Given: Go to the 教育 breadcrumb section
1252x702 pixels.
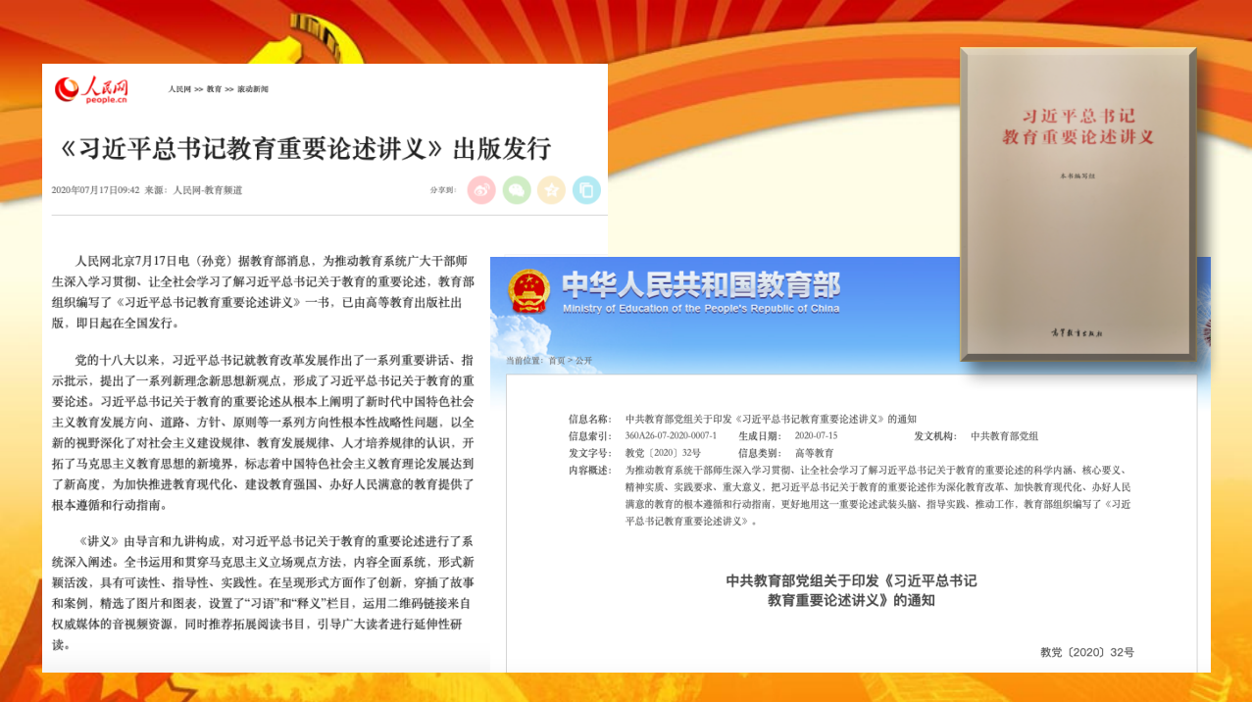Looking at the screenshot, I should [x=214, y=89].
